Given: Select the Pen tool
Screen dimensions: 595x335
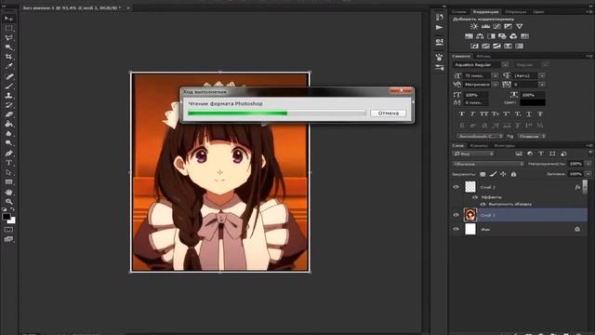Looking at the screenshot, I should click(8, 153).
